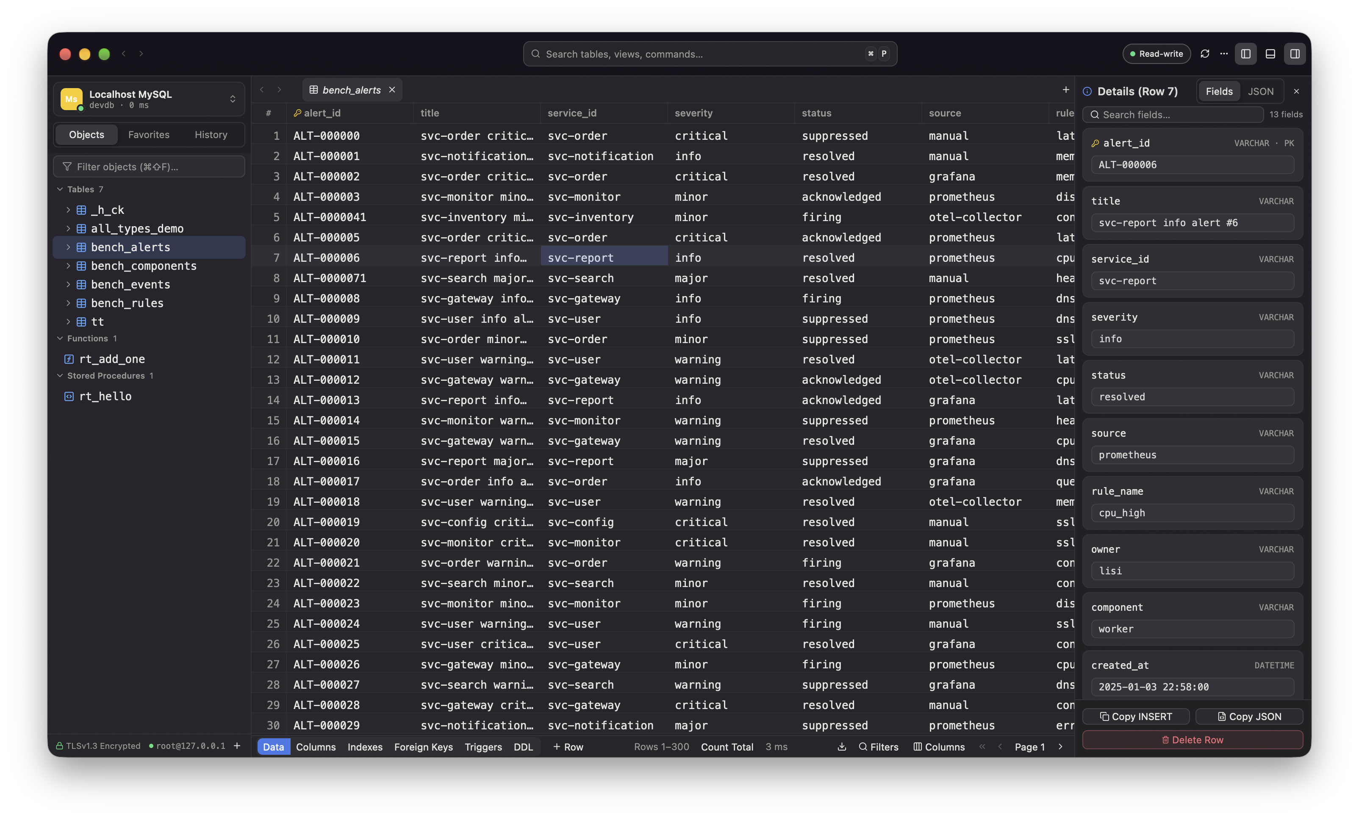Click Delete Row button

1193,740
